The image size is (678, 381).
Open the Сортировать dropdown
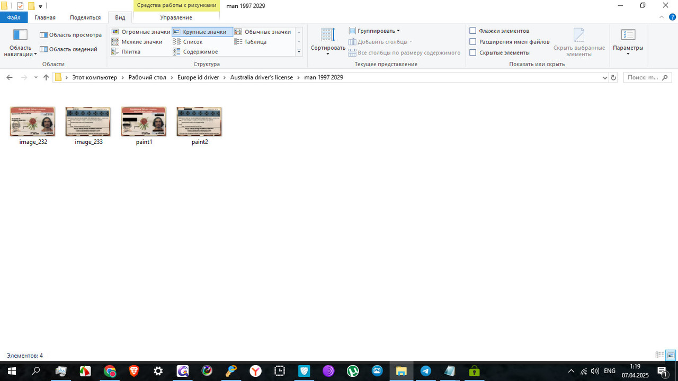(x=328, y=42)
